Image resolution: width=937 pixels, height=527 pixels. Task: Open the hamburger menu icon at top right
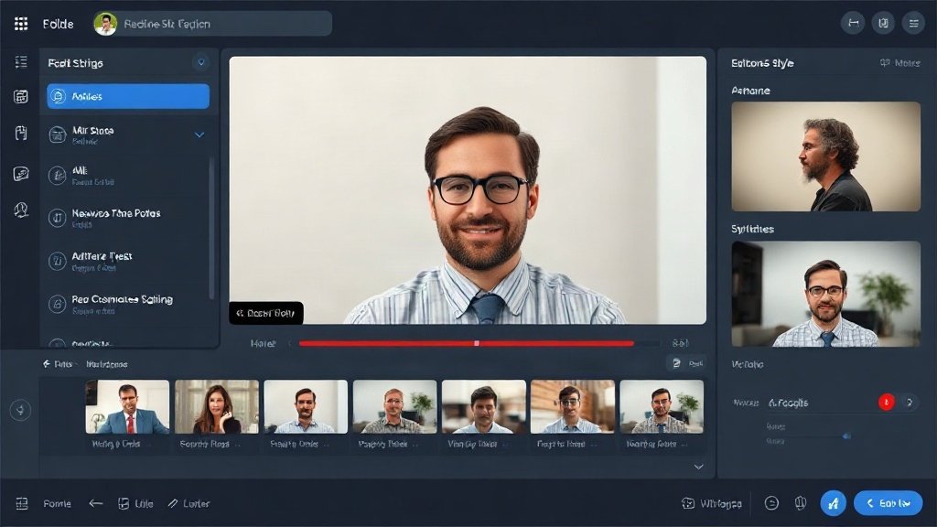914,23
